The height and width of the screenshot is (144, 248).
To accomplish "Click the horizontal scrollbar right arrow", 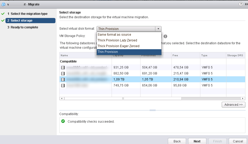I will point(243,98).
